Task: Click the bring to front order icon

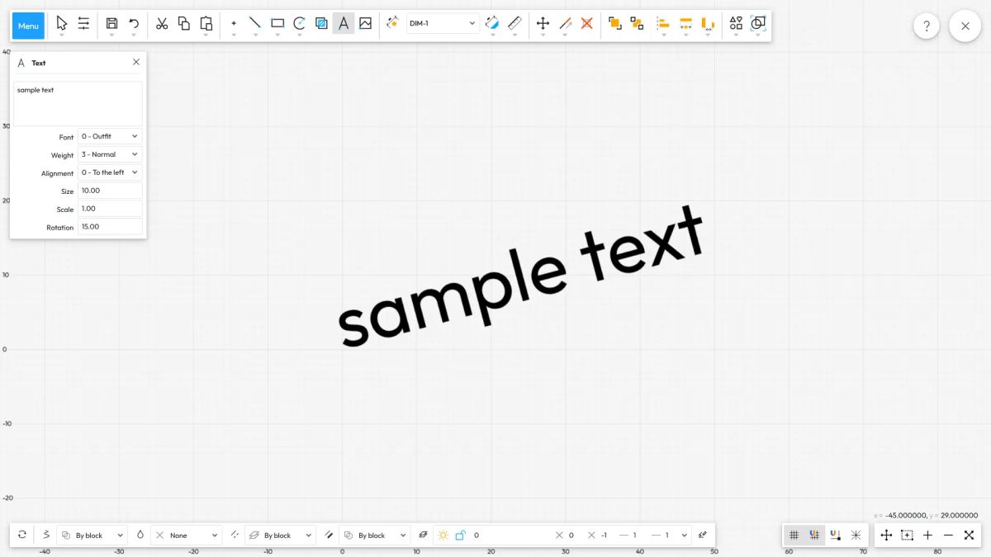Action: click(614, 23)
